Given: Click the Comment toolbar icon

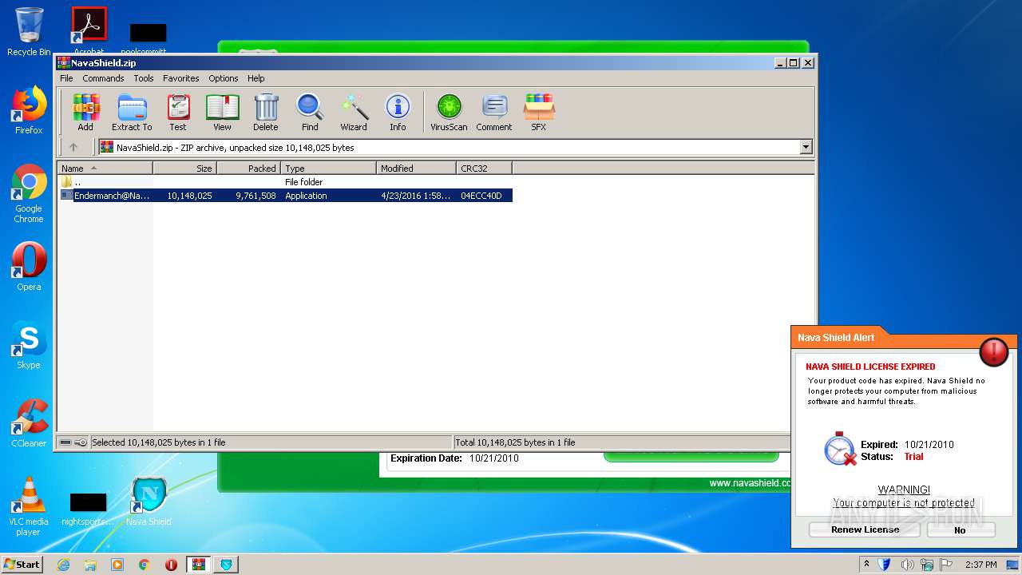Looking at the screenshot, I should (x=494, y=112).
